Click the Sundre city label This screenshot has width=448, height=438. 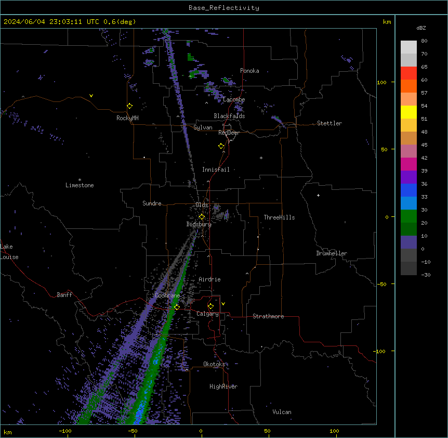tap(152, 203)
